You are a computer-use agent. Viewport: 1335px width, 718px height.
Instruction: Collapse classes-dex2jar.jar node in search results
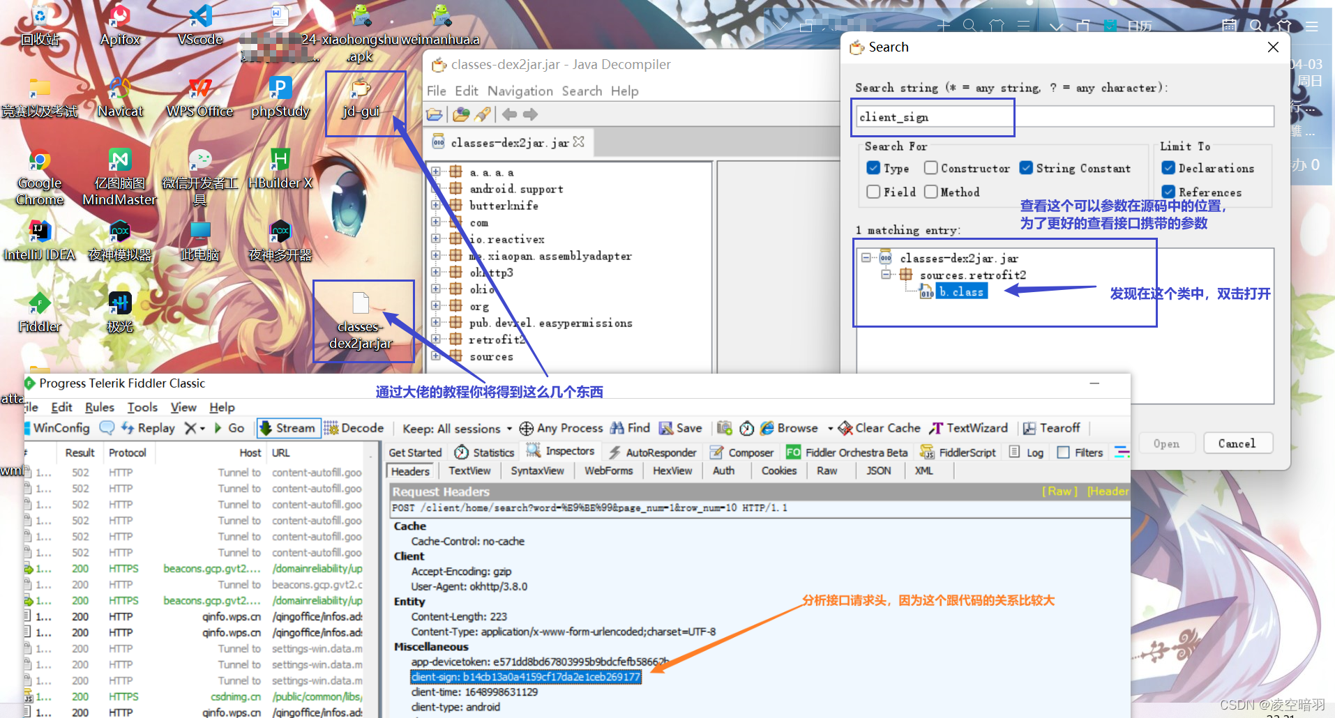[866, 257]
